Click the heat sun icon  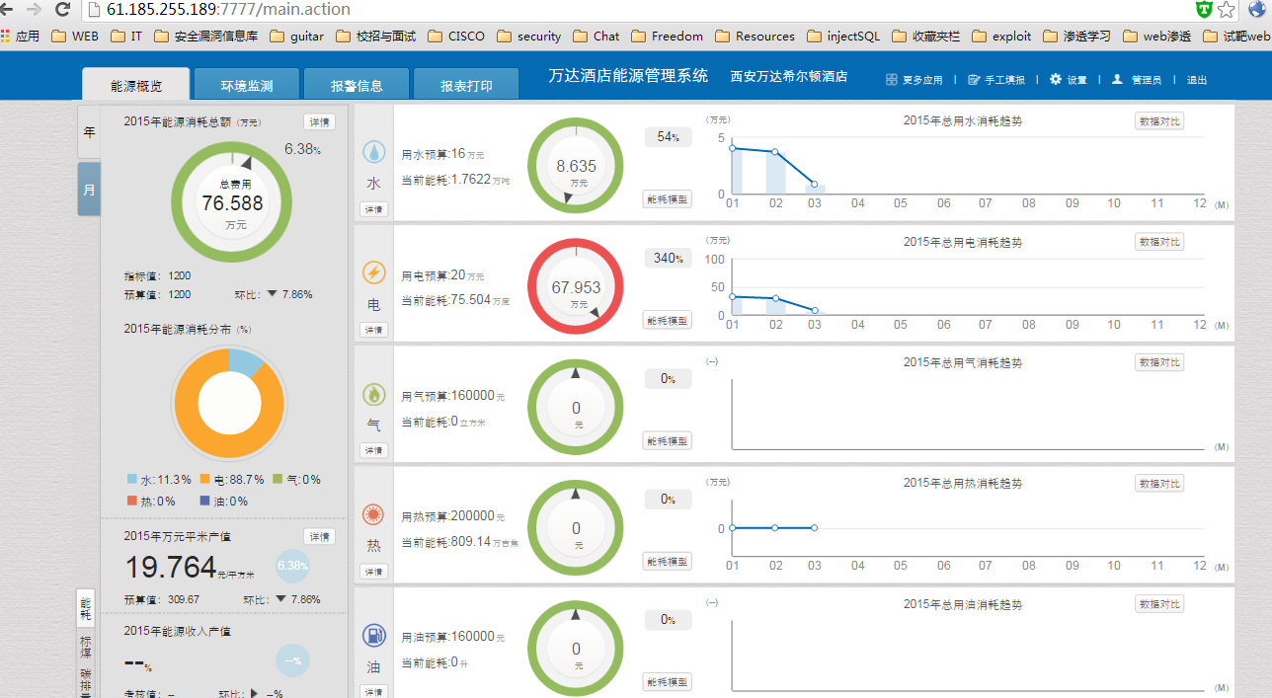click(x=373, y=514)
